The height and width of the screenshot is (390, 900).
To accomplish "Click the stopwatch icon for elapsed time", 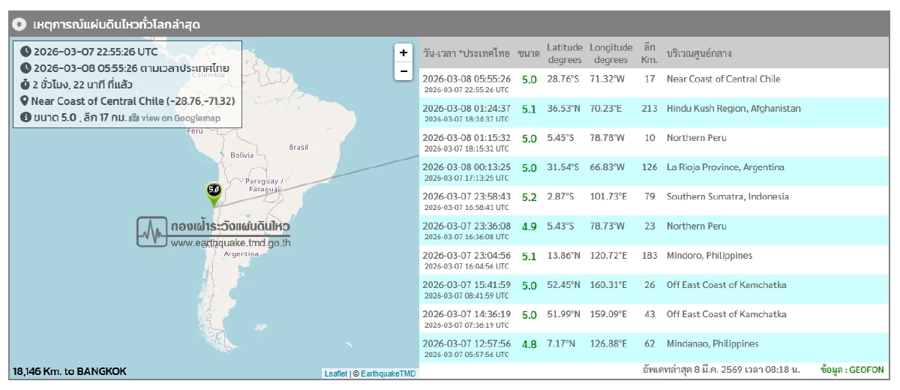I will [25, 85].
